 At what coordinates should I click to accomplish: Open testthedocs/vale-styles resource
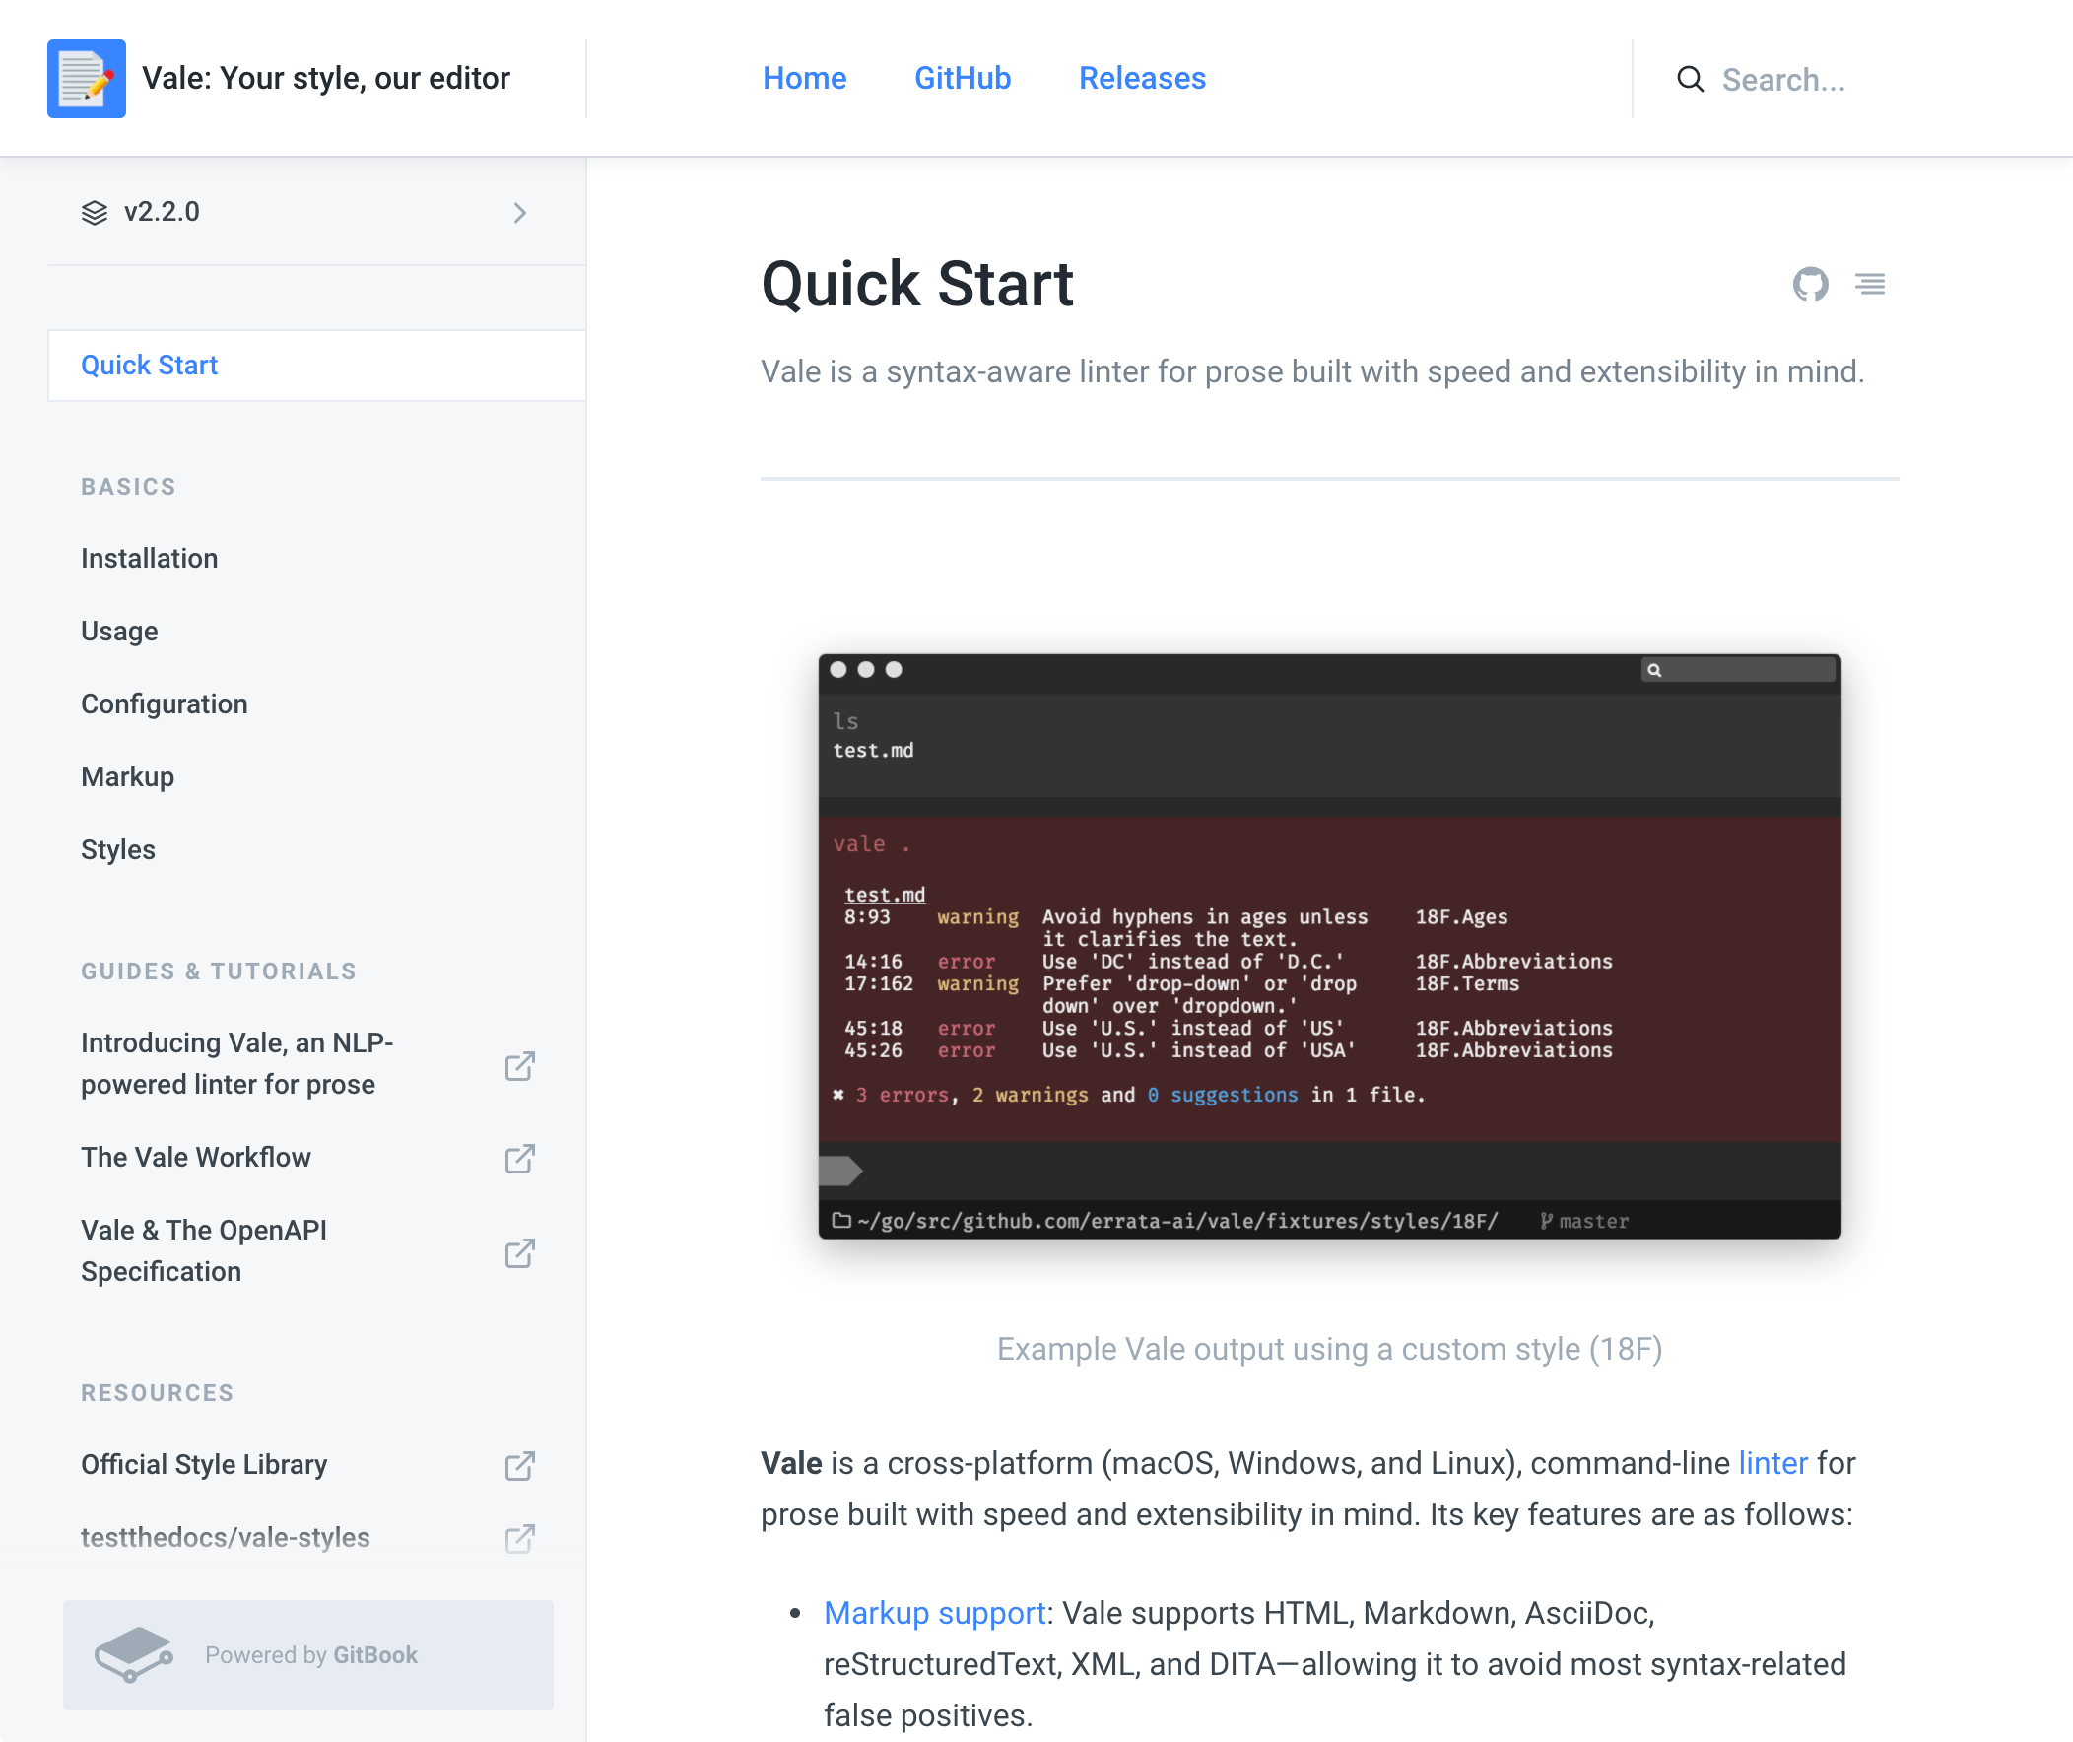click(x=226, y=1538)
